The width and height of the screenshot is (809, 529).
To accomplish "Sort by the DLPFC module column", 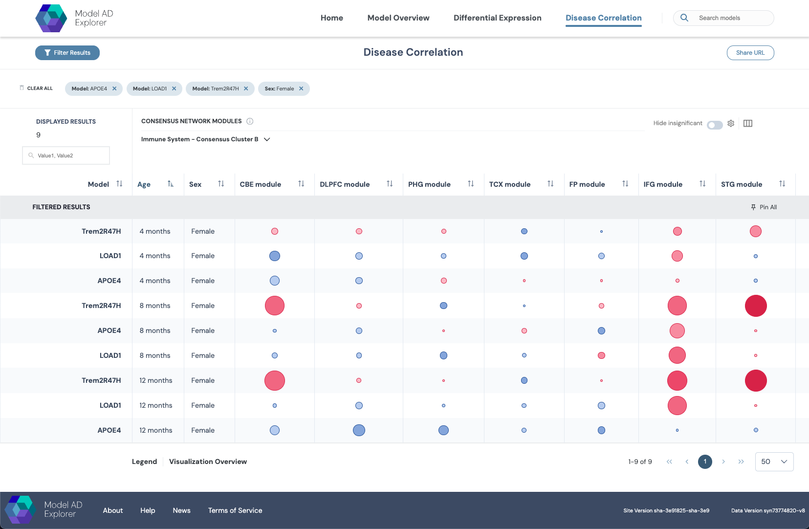I will tap(390, 184).
